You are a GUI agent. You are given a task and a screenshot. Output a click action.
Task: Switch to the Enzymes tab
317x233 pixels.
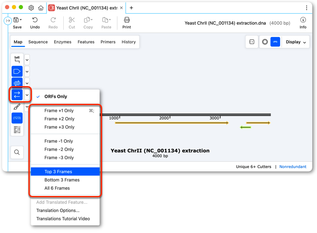point(62,42)
